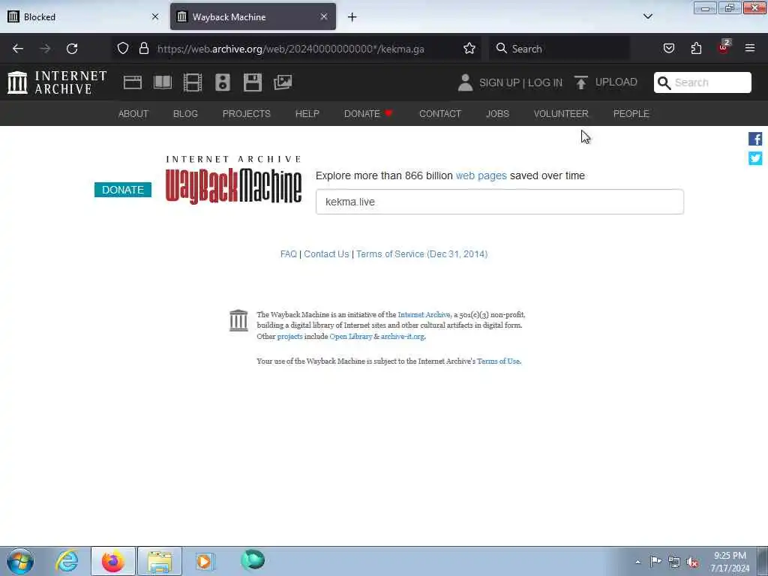The height and width of the screenshot is (576, 768).
Task: Open the FAQ link
Action: [289, 254]
